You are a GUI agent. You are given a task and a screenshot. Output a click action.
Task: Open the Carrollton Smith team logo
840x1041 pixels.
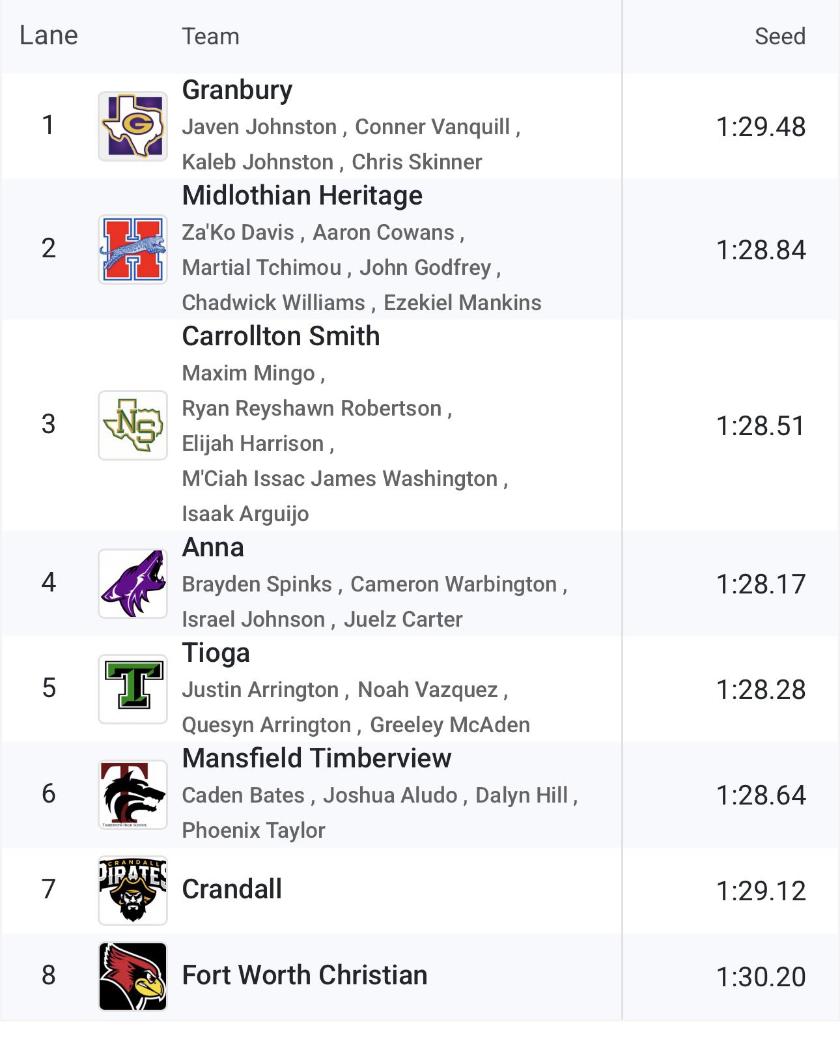[x=133, y=425]
